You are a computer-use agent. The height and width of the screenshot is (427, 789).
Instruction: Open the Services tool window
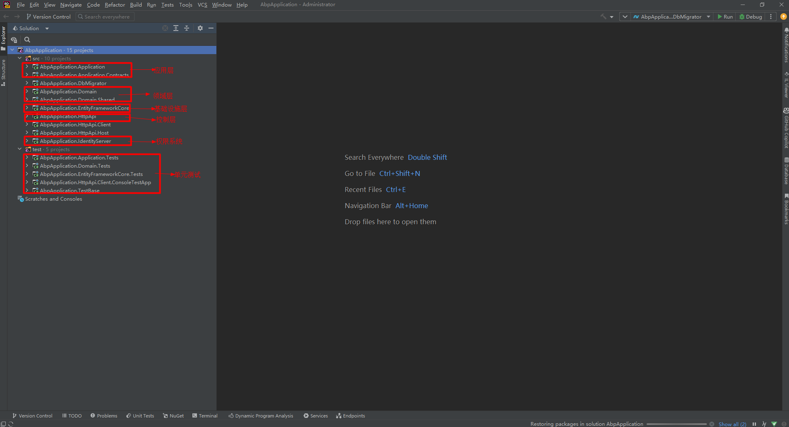pos(315,416)
